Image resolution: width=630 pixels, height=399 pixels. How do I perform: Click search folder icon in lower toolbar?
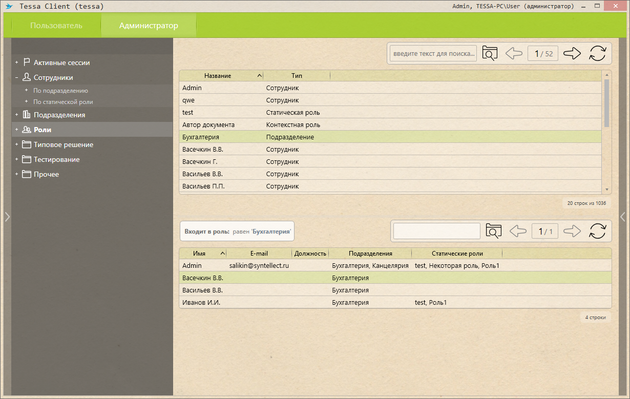(494, 231)
